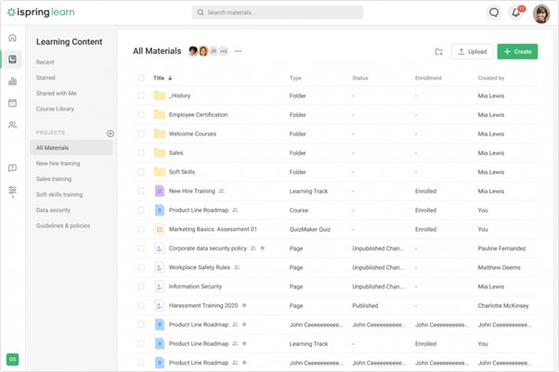559x372 pixels.
Task: Open the Calendar icon in left rail
Action: point(12,103)
